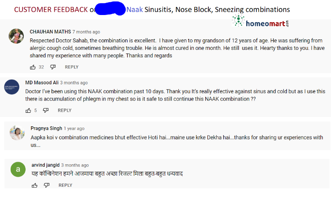
Task: Click the MD Masood Ali username
Action: 42,83
